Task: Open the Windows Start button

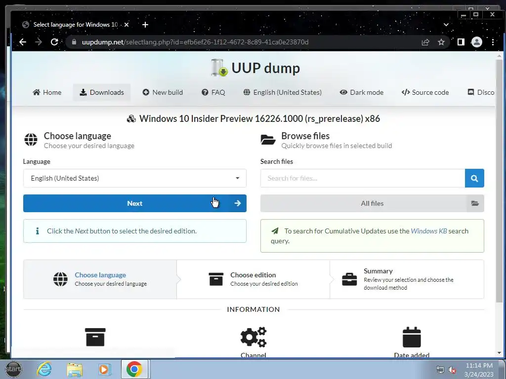Action: click(13, 369)
